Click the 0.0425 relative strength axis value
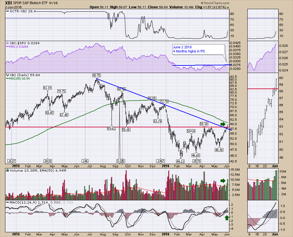Viewport: 293px width, 237px height. [x=235, y=43]
